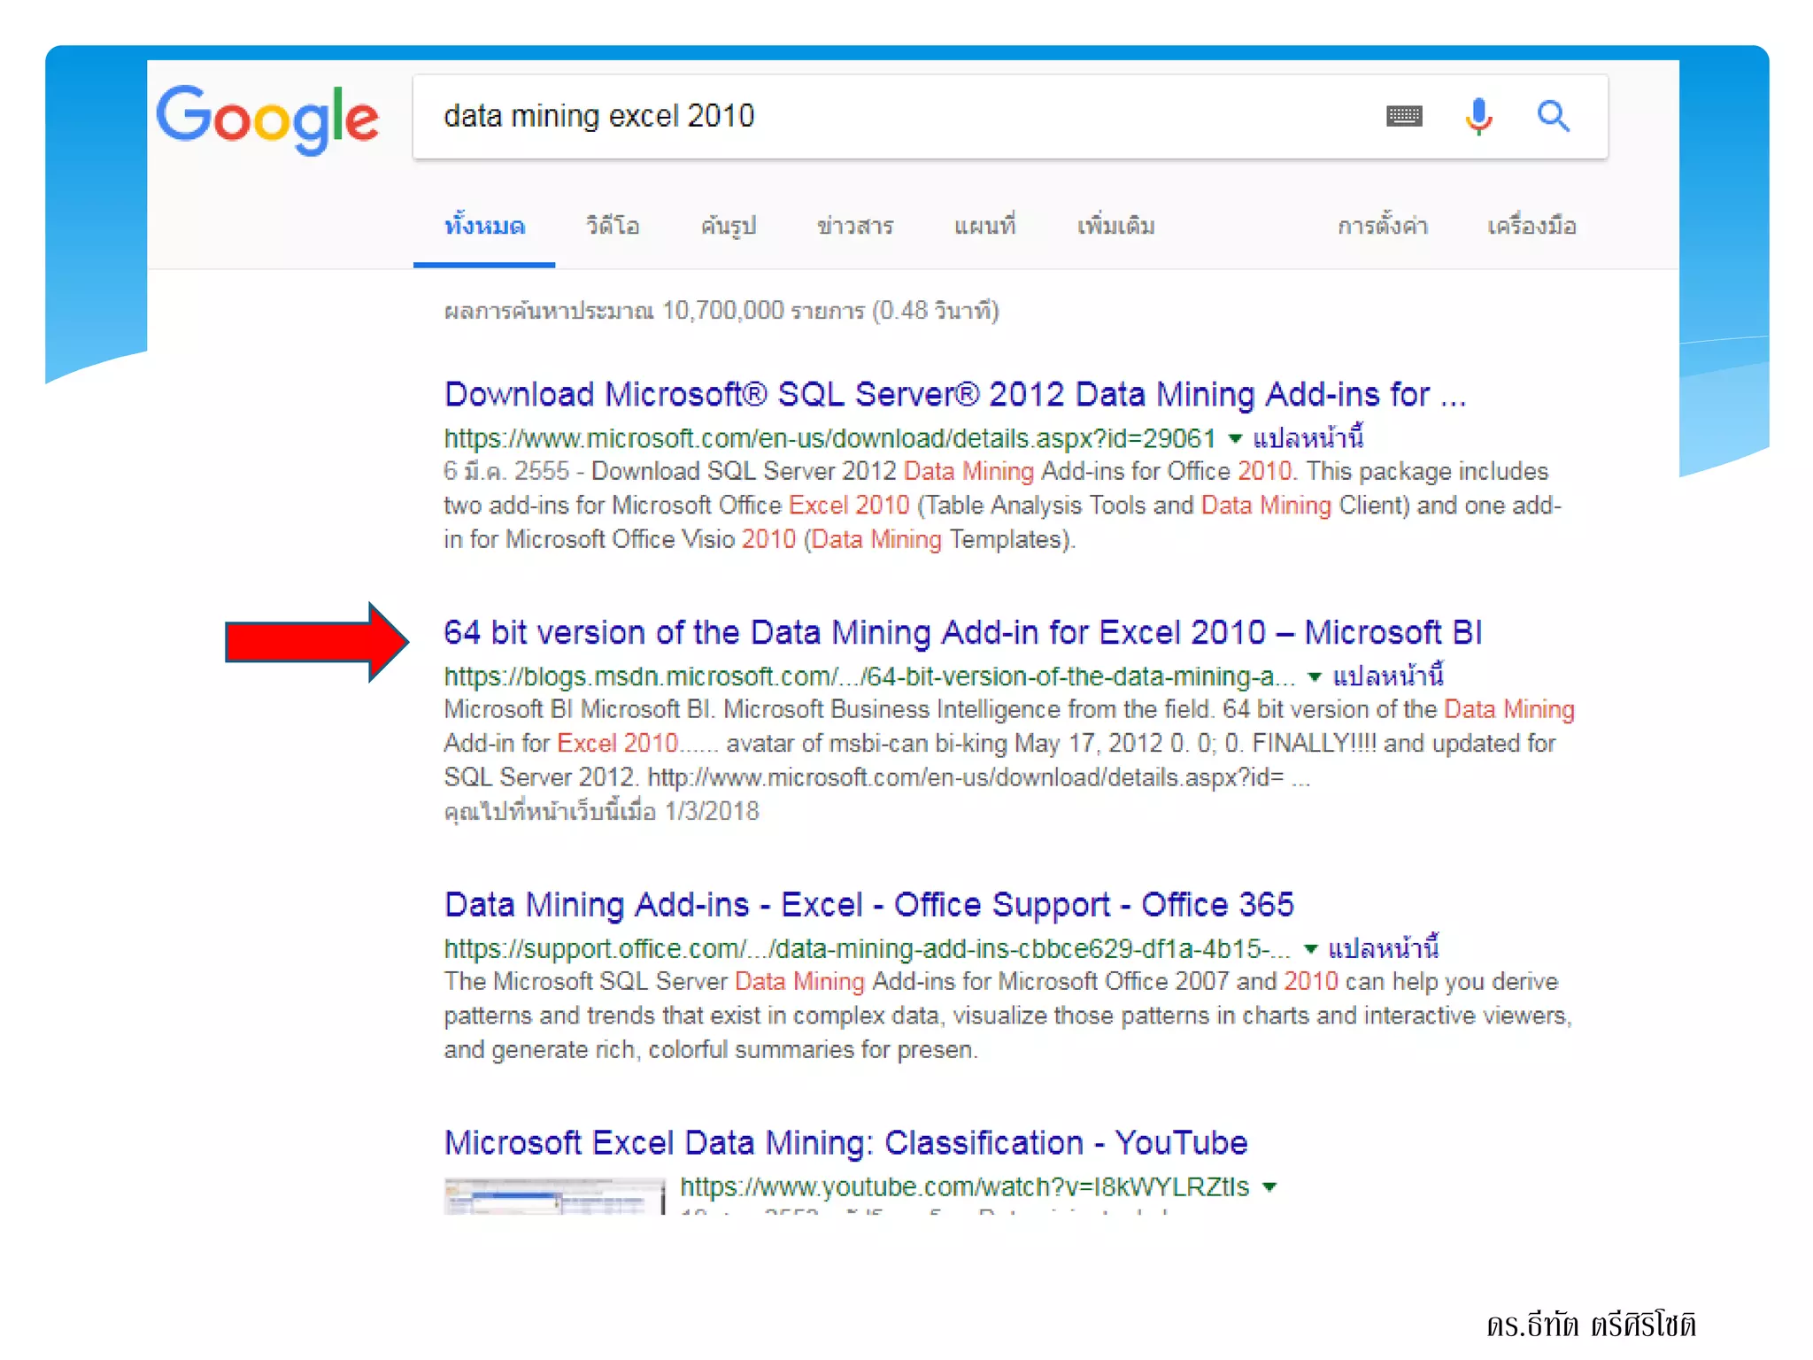Click the microphone voice search icon
1813x1360 pixels.
[x=1478, y=116]
